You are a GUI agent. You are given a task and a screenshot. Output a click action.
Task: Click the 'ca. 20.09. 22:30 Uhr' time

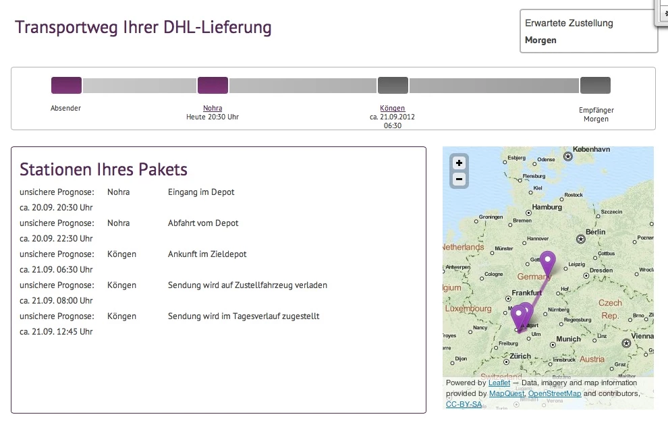[56, 239]
